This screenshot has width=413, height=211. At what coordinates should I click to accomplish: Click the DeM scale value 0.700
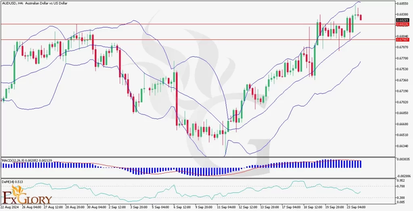coord(401,186)
